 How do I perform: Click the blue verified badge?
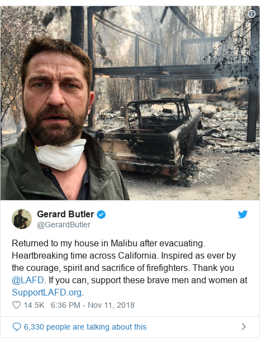coord(101,215)
